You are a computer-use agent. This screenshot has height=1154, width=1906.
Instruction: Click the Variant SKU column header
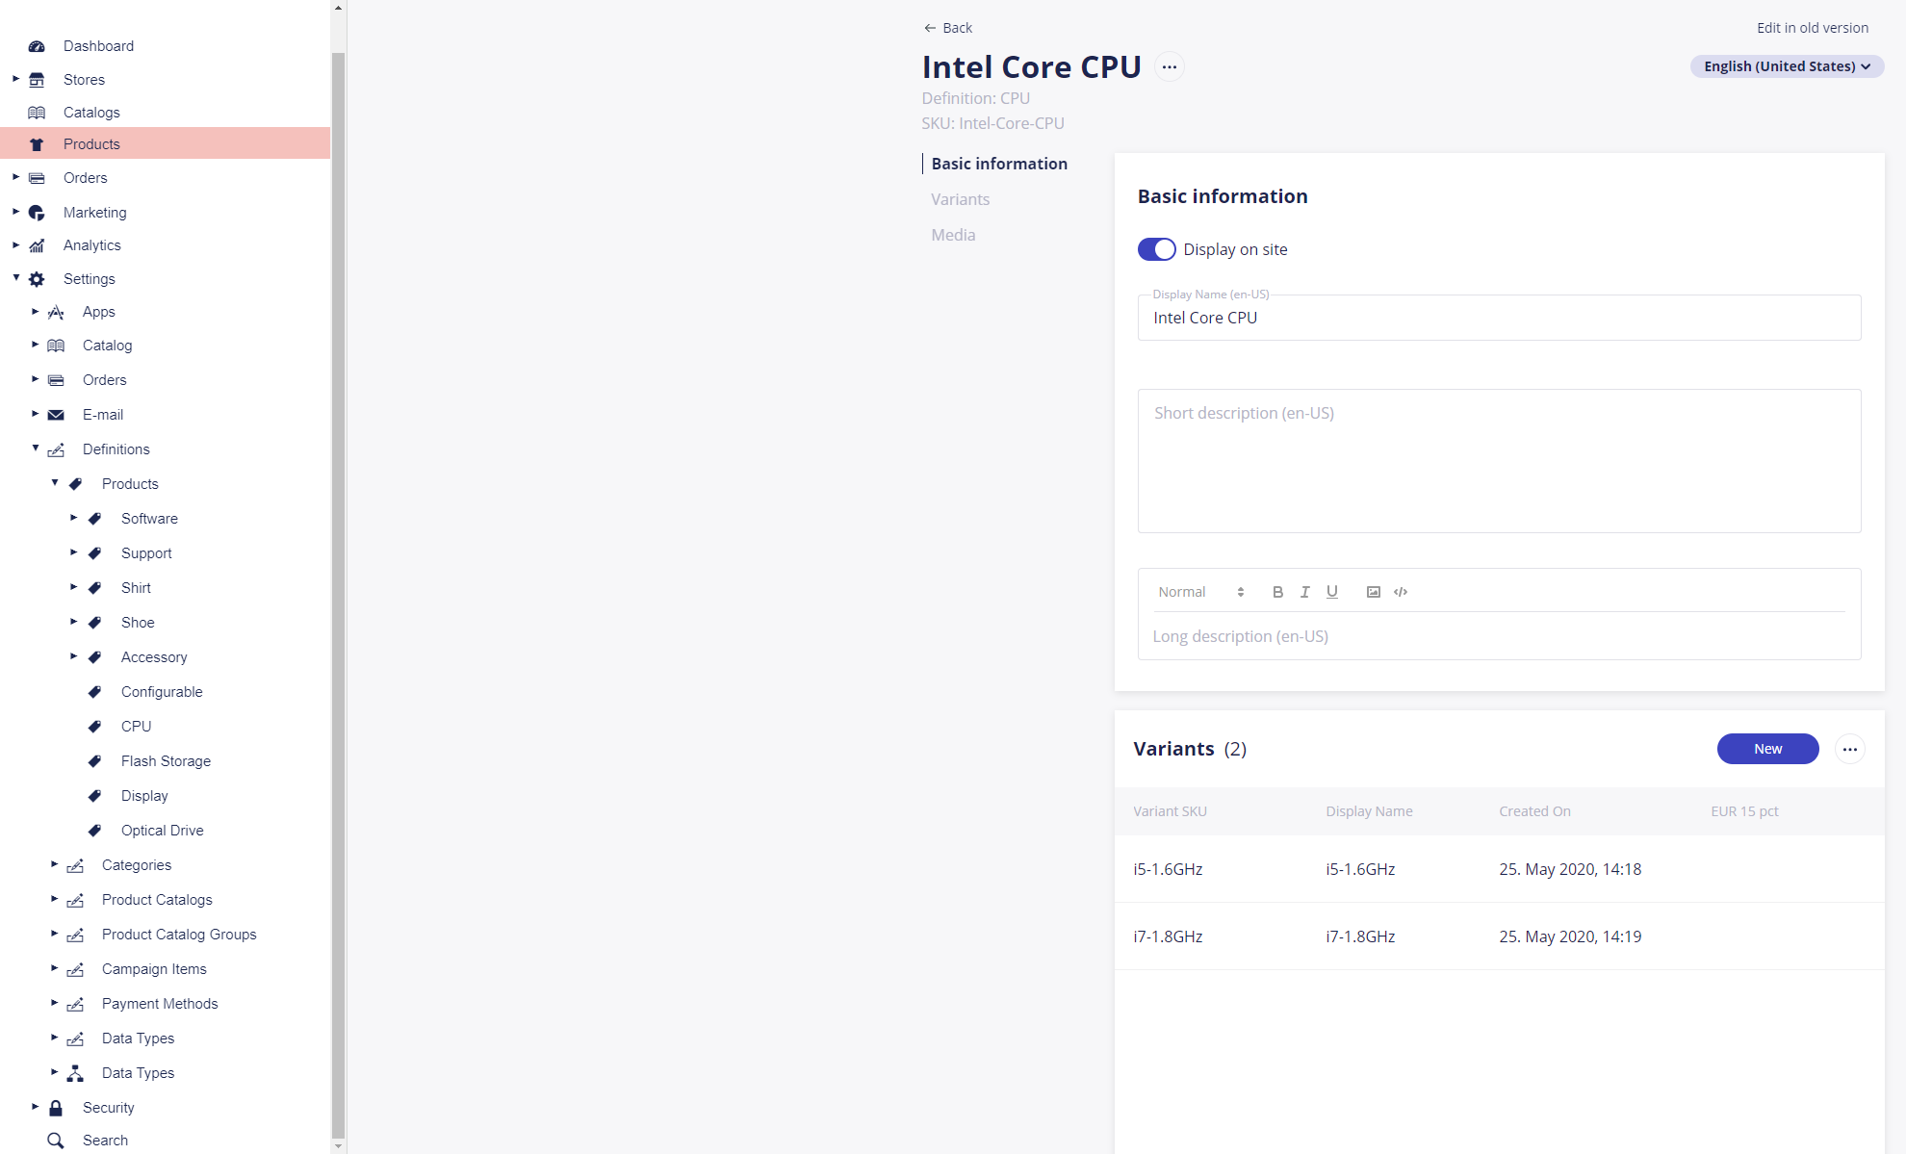pyautogui.click(x=1170, y=811)
